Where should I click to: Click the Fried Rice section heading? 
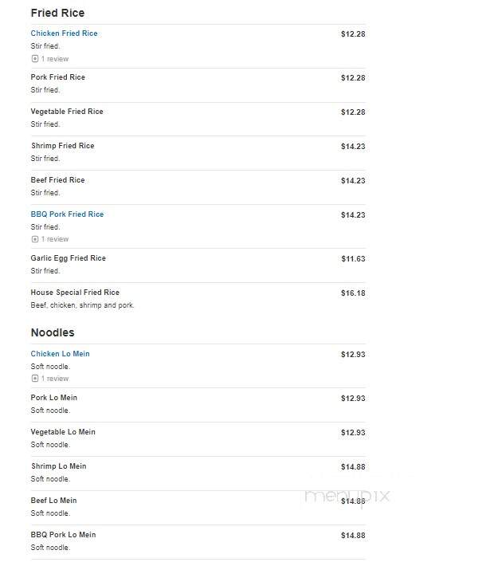[57, 13]
